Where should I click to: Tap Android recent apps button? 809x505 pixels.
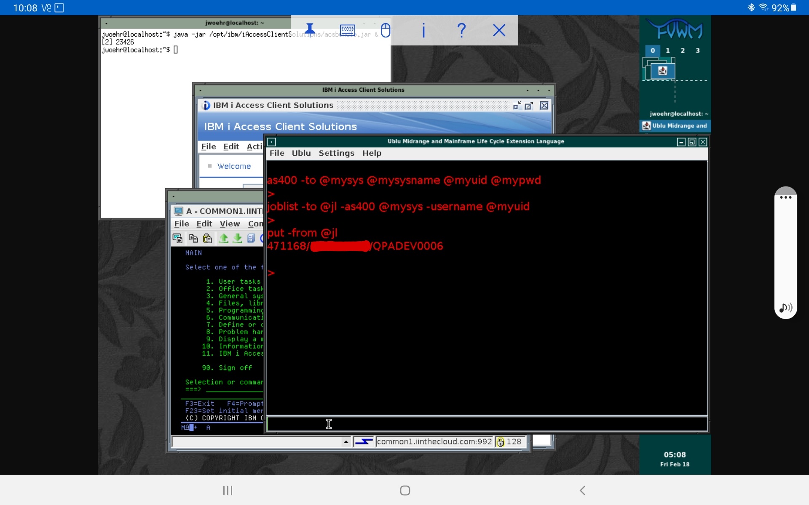(x=228, y=490)
